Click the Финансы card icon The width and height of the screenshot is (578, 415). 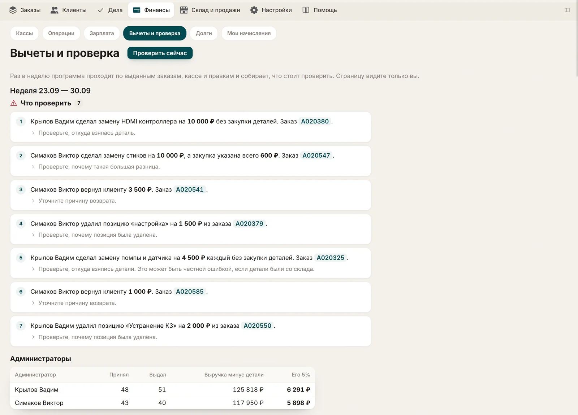coord(137,10)
